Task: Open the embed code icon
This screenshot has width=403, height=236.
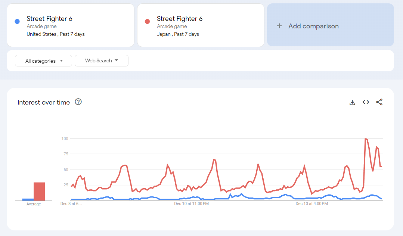Action: click(366, 102)
